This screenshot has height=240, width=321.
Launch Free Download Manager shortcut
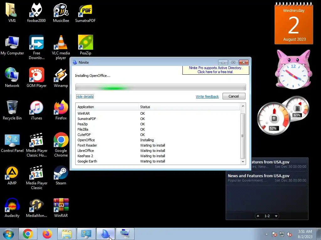point(36,47)
